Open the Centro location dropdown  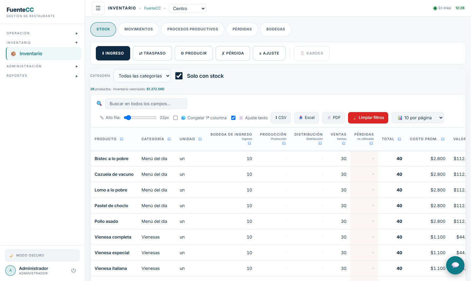(187, 8)
